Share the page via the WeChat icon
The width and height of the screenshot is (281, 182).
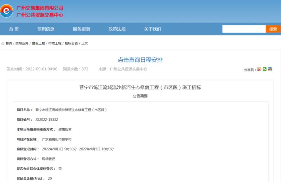265,69
